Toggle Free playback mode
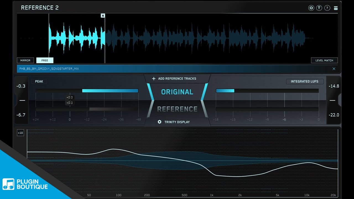The height and width of the screenshot is (199, 354). pyautogui.click(x=45, y=60)
